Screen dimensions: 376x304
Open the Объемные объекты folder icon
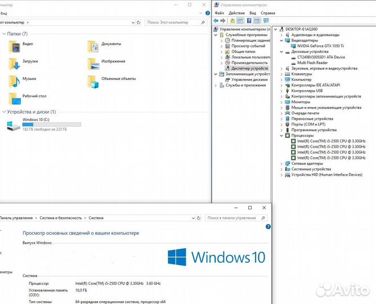coord(93,82)
